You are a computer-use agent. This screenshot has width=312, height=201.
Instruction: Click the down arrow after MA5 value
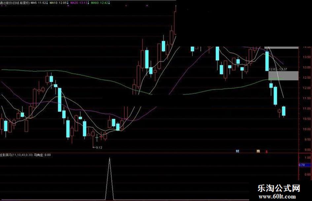[x=47, y=3]
